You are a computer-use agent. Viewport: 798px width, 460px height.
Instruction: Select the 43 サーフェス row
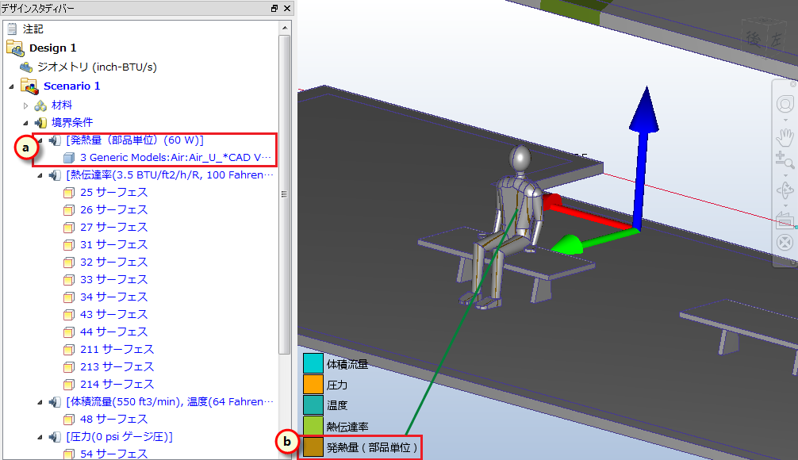coord(106,315)
